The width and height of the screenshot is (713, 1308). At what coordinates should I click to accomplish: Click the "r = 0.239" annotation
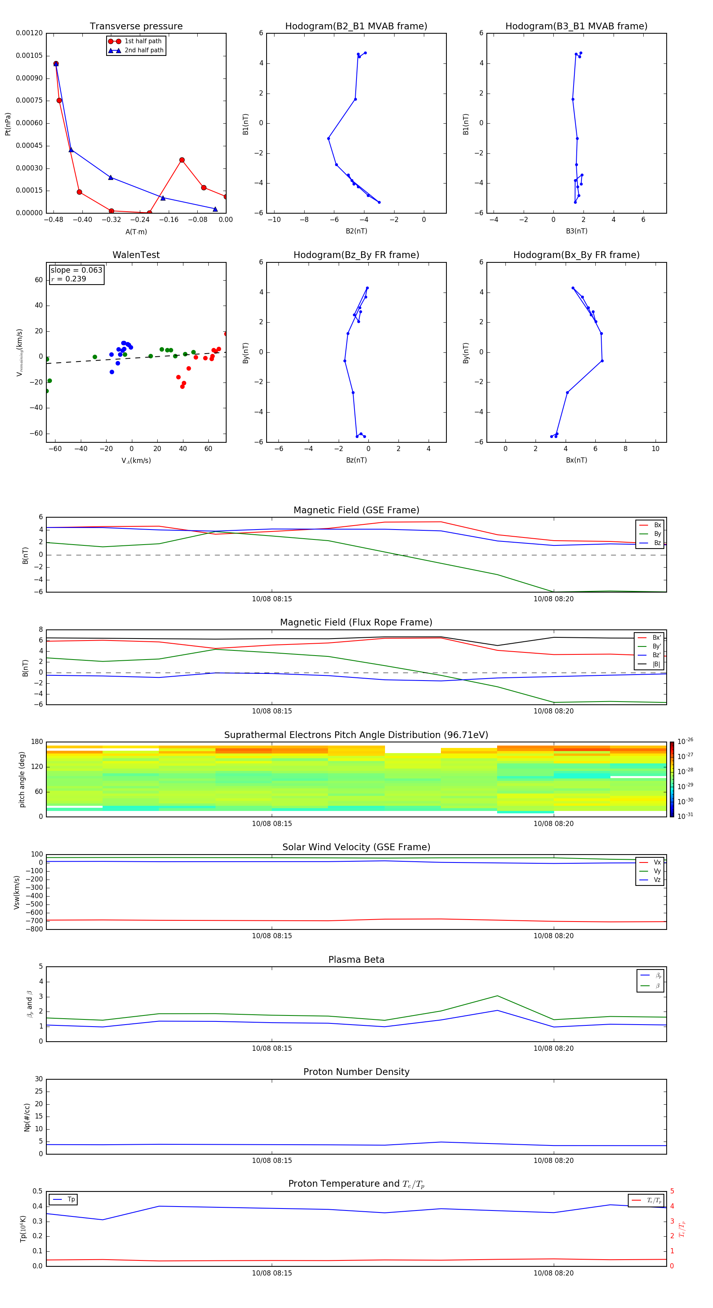69,279
